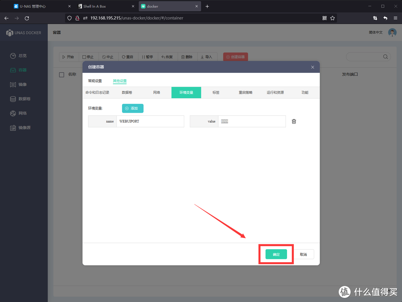This screenshot has width=402, height=302.
Task: Open the 命令和日志记录 sub-tab
Action: tap(98, 93)
